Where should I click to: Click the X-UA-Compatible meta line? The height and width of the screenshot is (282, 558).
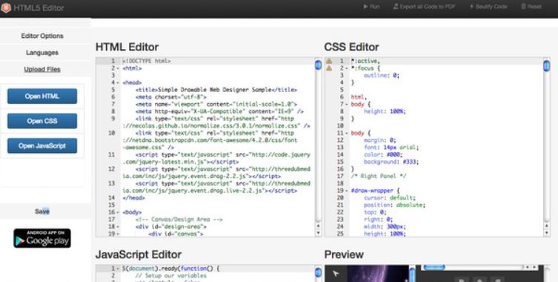point(219,111)
